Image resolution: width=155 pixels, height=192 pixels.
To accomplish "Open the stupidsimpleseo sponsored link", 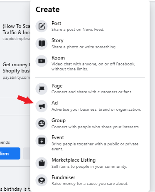I will pos(16,32).
